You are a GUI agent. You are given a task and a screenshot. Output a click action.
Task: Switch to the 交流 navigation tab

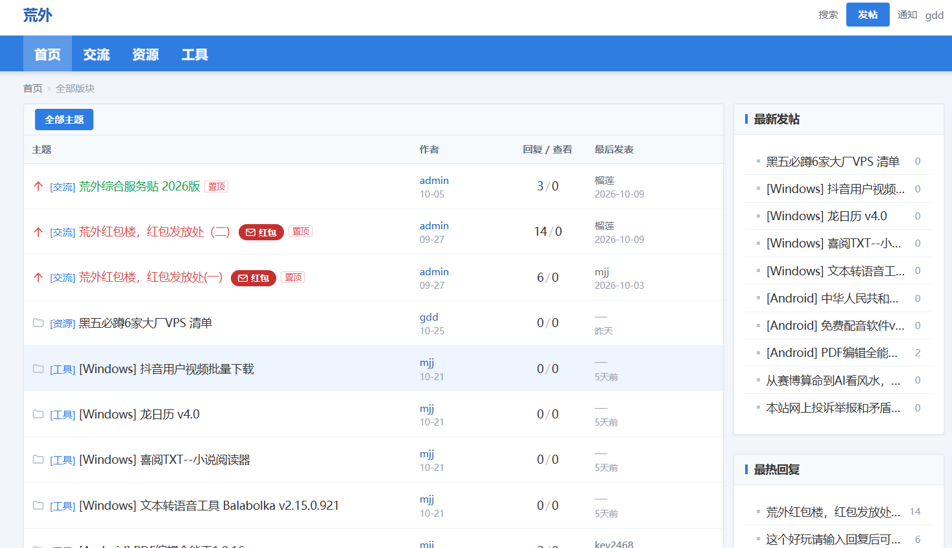(x=97, y=54)
